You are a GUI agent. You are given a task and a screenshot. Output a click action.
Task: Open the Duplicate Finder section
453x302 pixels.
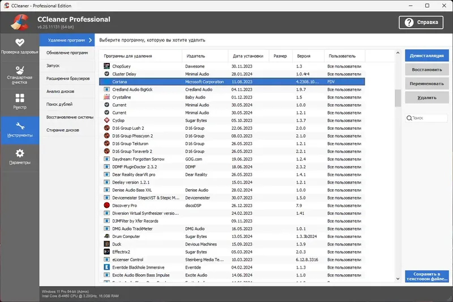click(x=60, y=104)
